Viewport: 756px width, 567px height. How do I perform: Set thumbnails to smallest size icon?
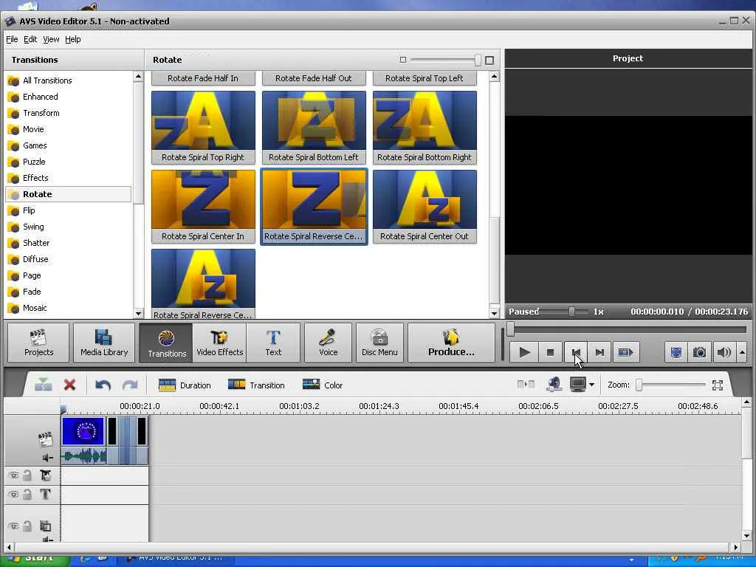[402, 60]
